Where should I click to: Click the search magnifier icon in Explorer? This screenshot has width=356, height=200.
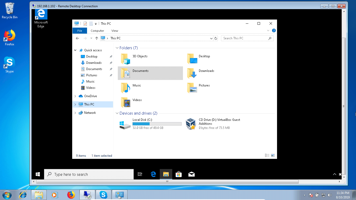(270, 38)
